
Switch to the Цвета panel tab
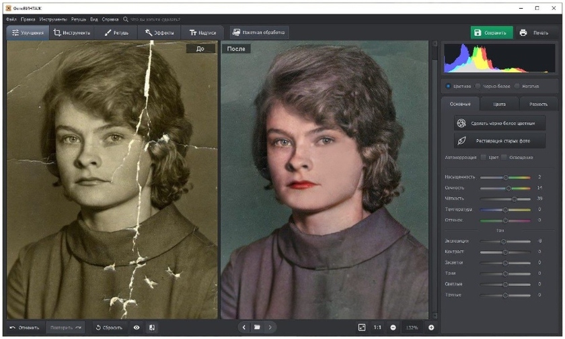(499, 104)
